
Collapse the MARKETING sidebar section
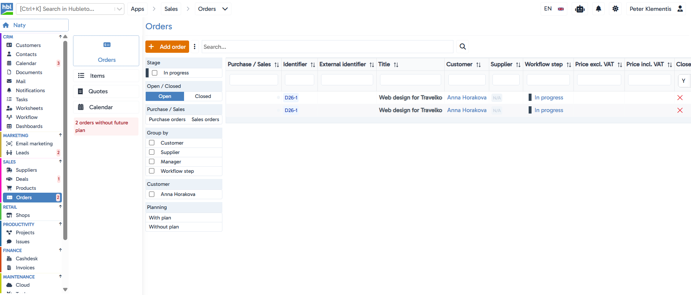pyautogui.click(x=60, y=135)
